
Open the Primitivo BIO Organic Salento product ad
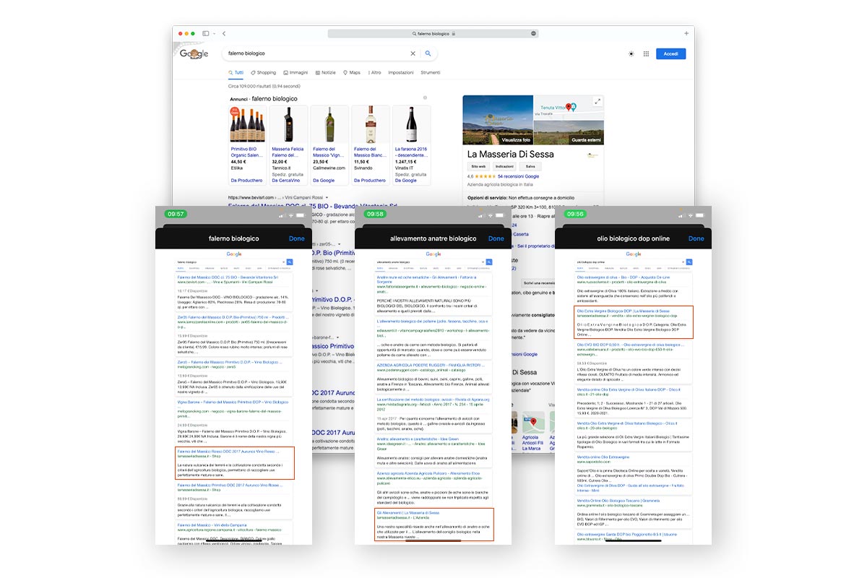(247, 144)
